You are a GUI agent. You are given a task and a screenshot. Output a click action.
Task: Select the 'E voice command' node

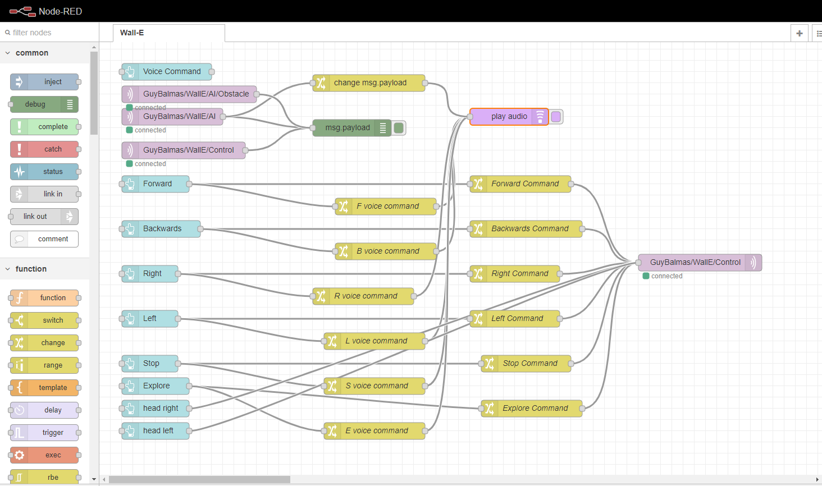[x=375, y=431]
